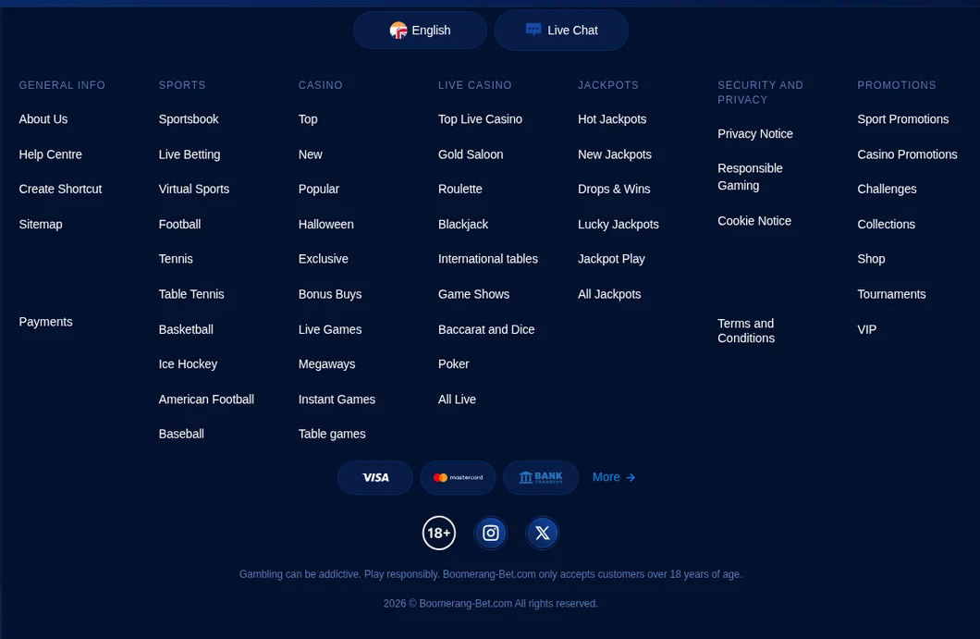Open the VIP page
This screenshot has width=980, height=639.
867,329
